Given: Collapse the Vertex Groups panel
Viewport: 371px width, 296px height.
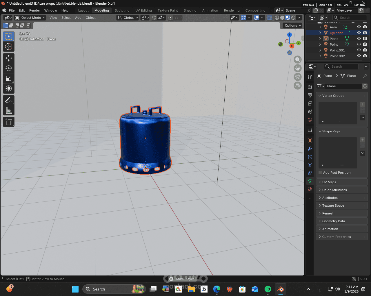Looking at the screenshot, I should (341, 96).
